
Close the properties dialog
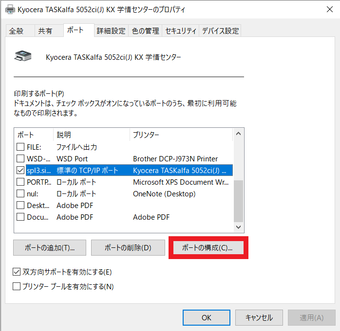(330, 9)
